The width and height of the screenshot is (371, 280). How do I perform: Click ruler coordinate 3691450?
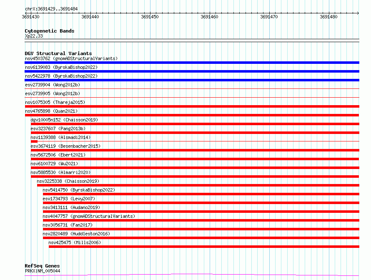click(150, 17)
